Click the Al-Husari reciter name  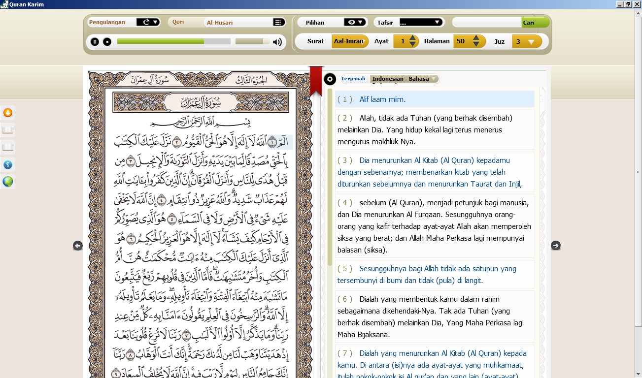point(220,22)
